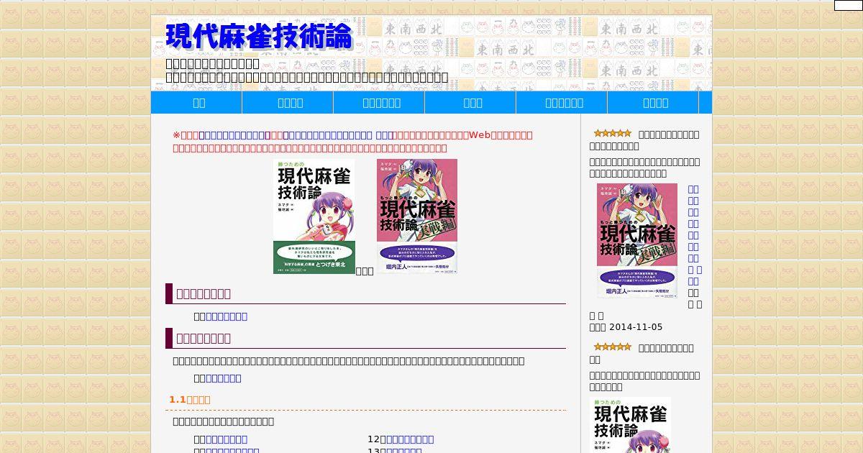
Task: Click the star rating above the pink sidebar book
Action: coord(613,134)
